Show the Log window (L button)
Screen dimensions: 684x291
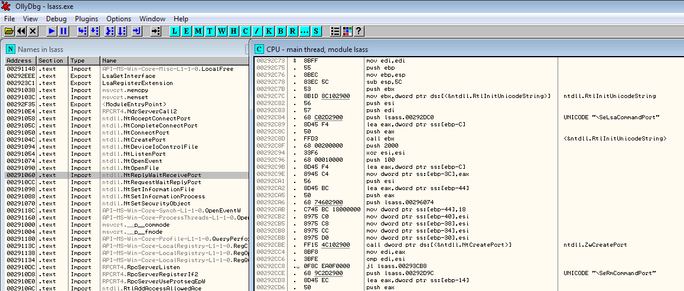(175, 31)
